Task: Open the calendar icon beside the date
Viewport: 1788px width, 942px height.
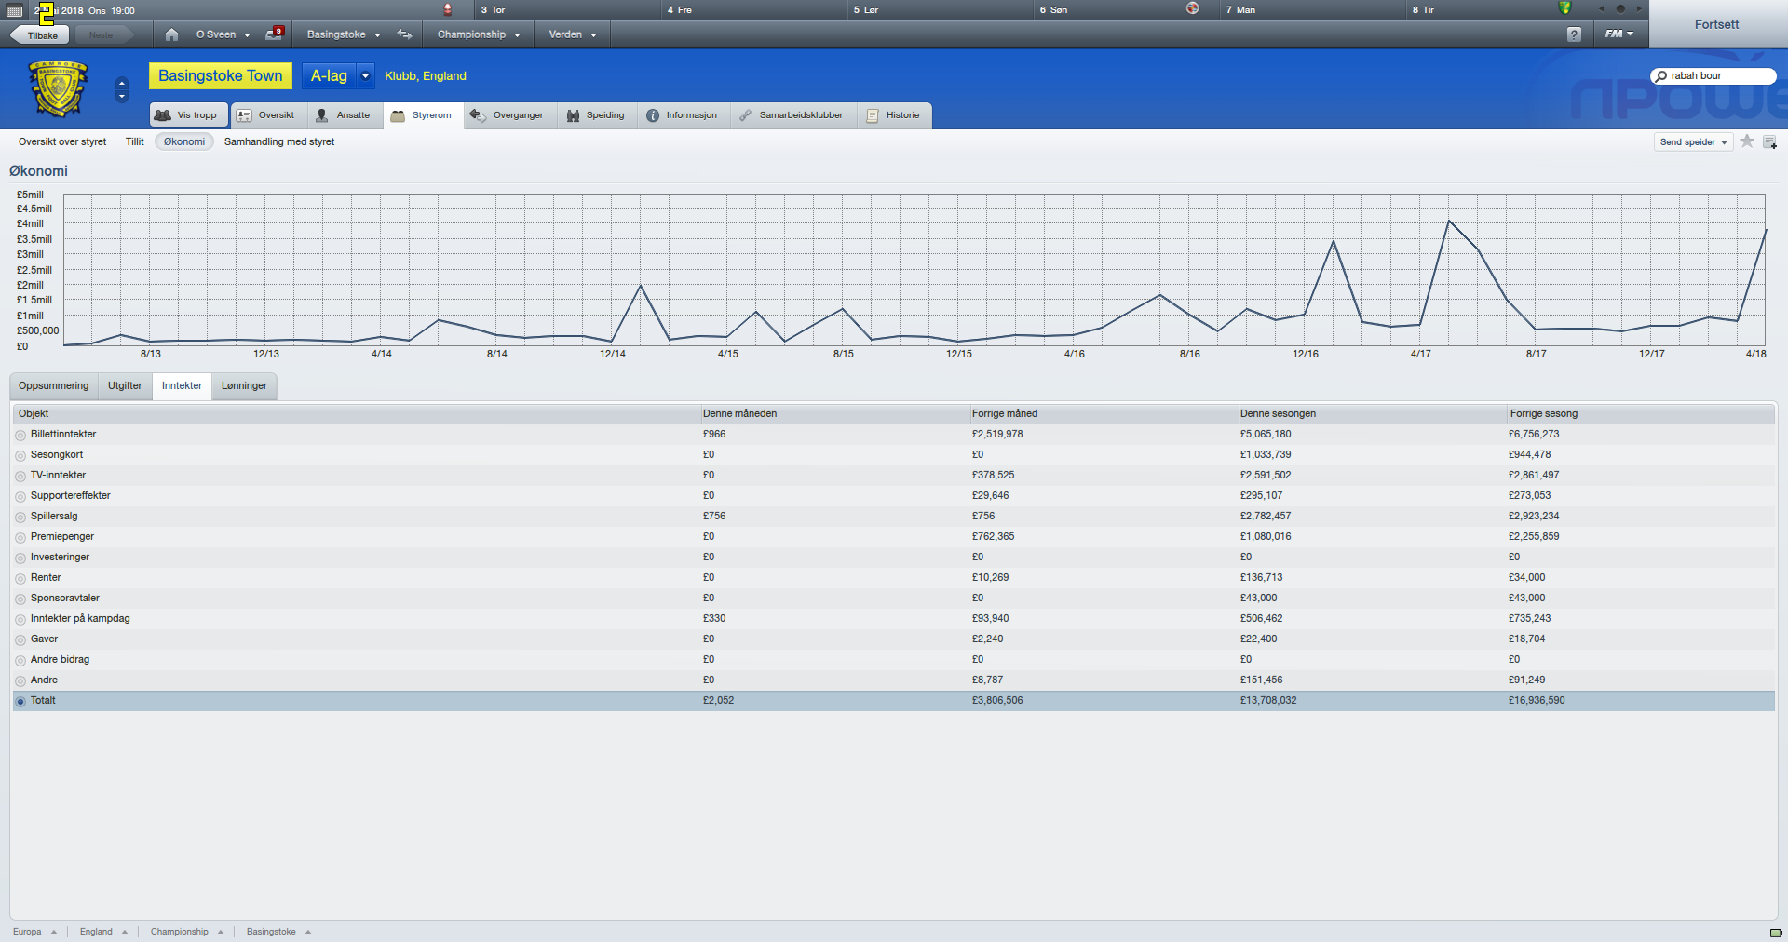Action: 14,10
